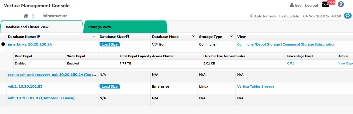Click the blue refresh icon

click(x=348, y=16)
